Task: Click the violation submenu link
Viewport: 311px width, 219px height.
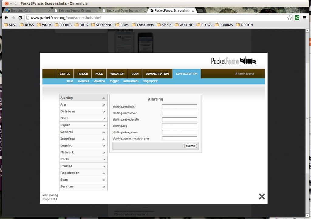Action: coord(99,81)
